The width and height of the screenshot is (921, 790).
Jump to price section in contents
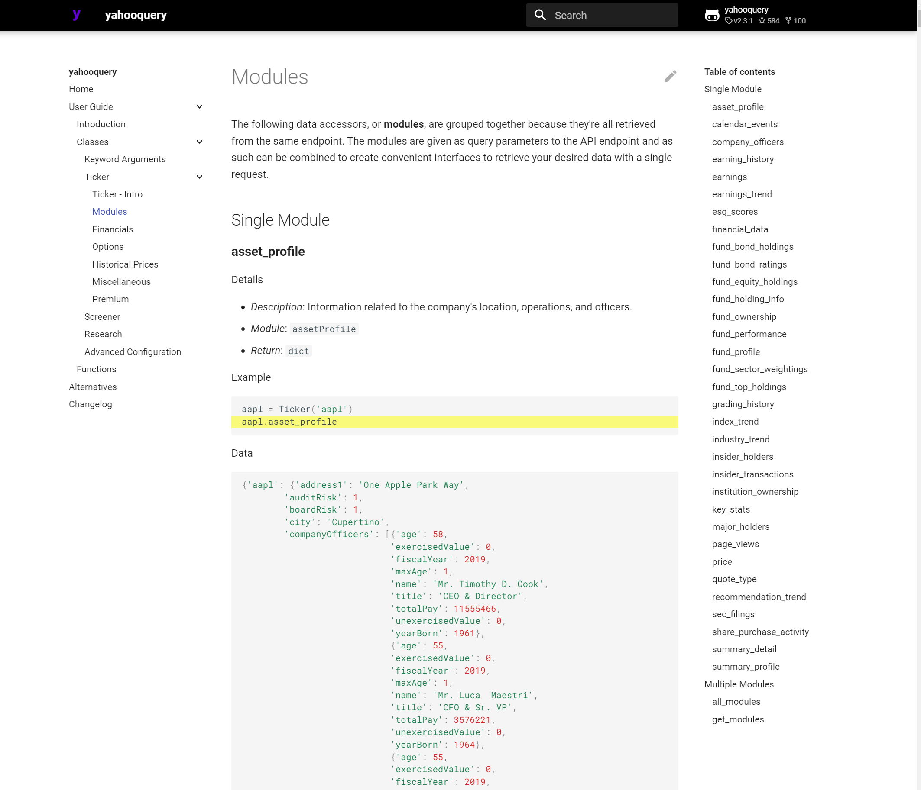coord(722,562)
